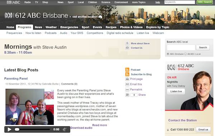Click the phone icon beside Call number
This screenshot has height=136, width=215.
coord(168,130)
